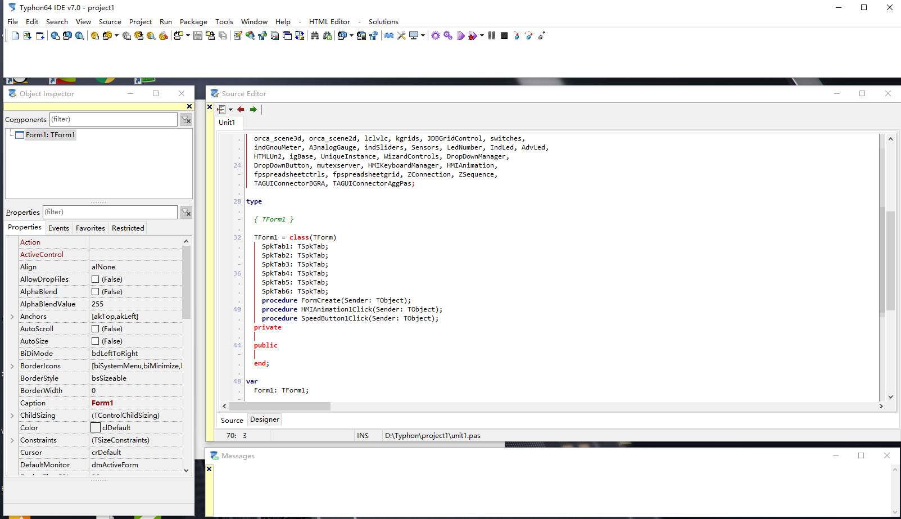Open the HTML Editor menu
Screen dimensions: 901x519
[329, 22]
